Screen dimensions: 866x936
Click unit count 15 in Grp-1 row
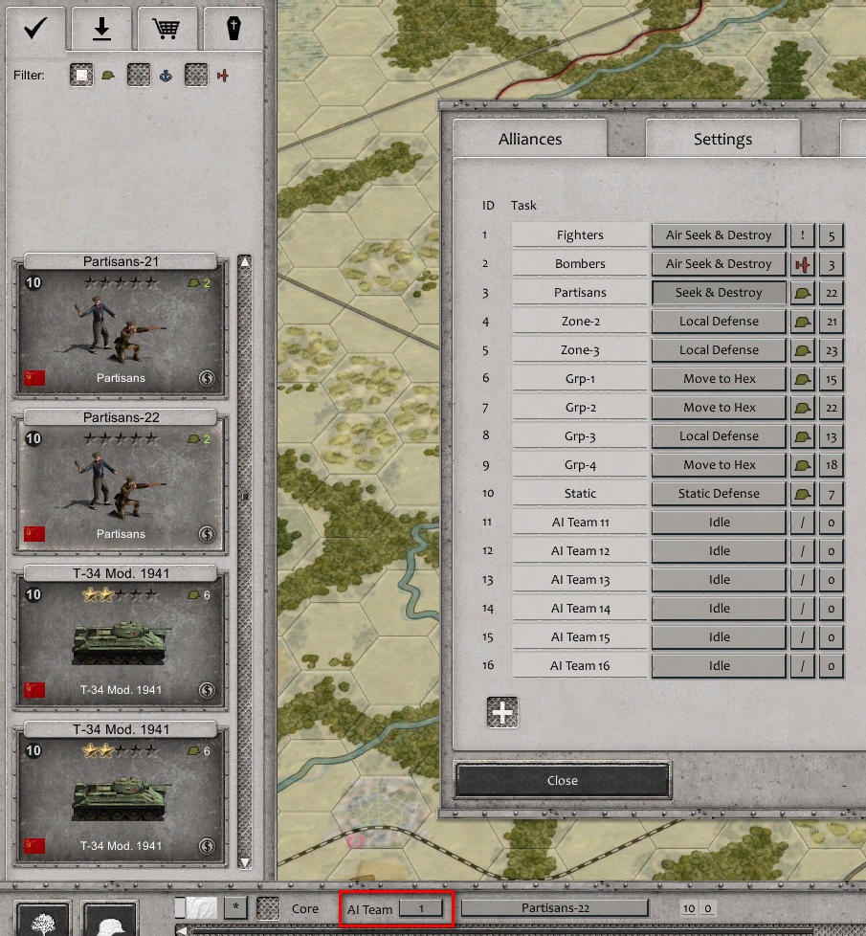click(831, 378)
